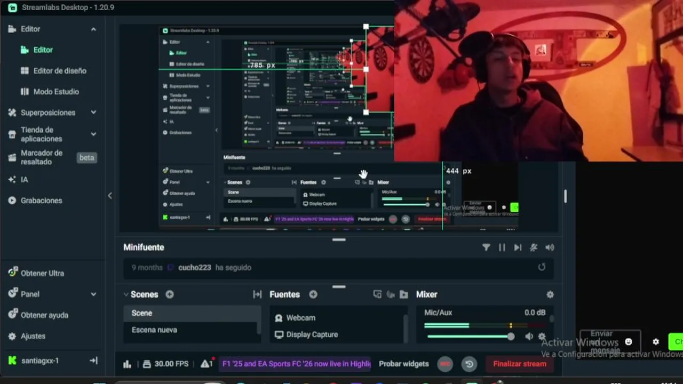Click the cucho223 follower name

point(194,268)
